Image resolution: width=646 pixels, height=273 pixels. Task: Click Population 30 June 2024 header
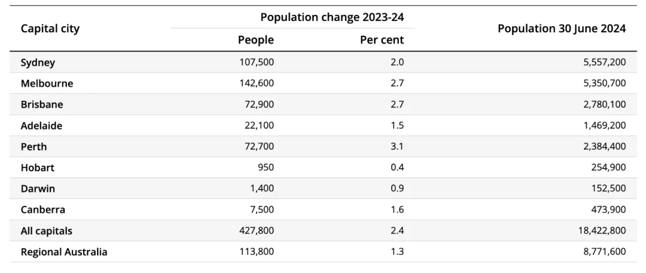(x=562, y=29)
